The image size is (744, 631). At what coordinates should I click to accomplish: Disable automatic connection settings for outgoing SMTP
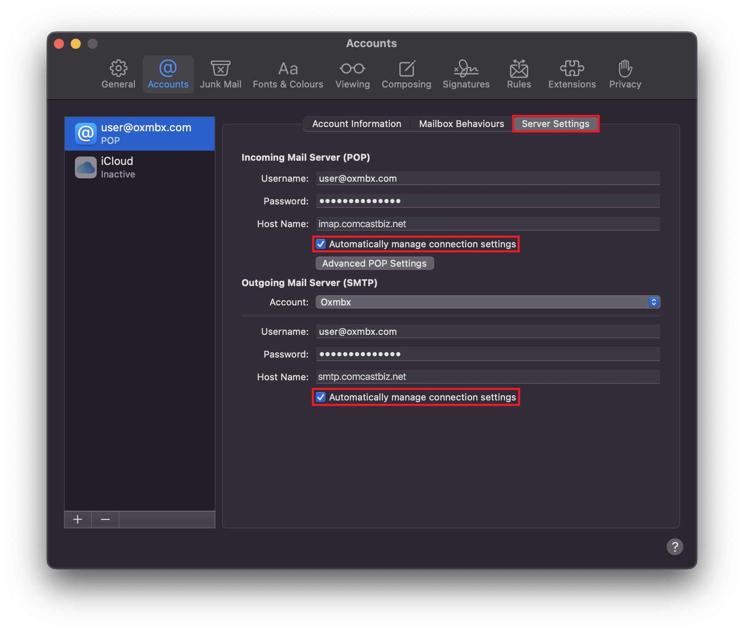pos(321,397)
